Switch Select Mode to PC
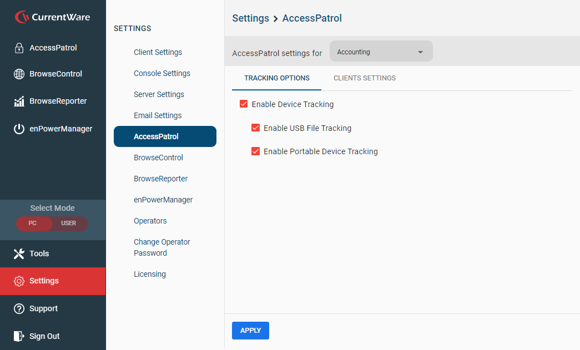 coord(34,223)
